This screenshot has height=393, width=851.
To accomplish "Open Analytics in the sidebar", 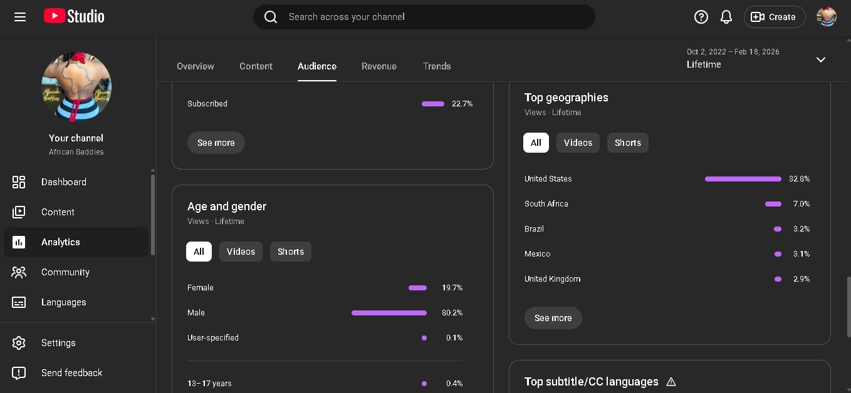I will [x=76, y=242].
